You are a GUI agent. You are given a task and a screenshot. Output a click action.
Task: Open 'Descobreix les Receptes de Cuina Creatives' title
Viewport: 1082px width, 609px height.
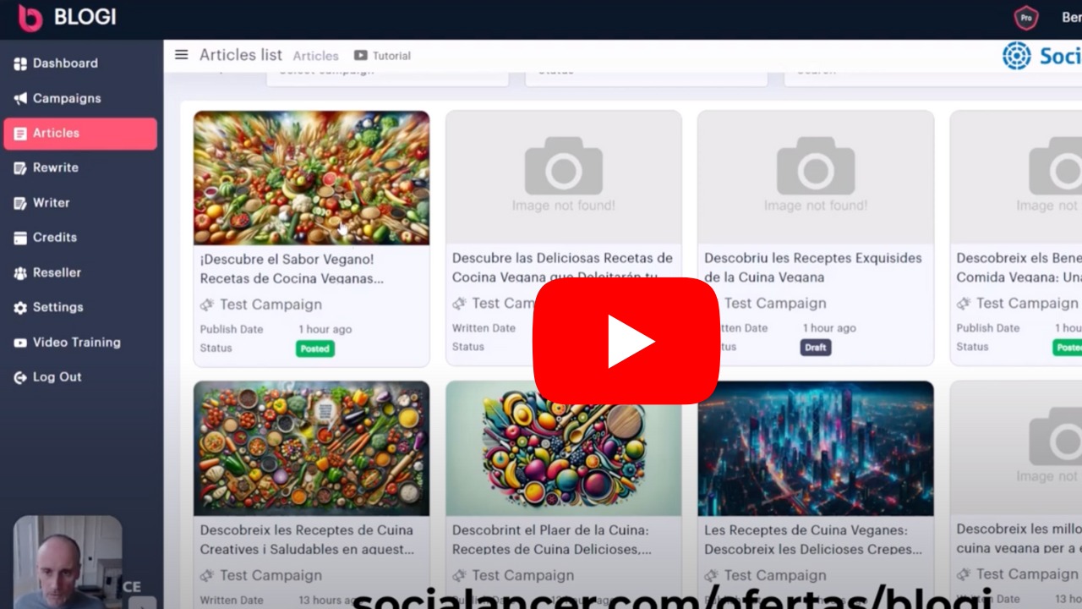[308, 540]
